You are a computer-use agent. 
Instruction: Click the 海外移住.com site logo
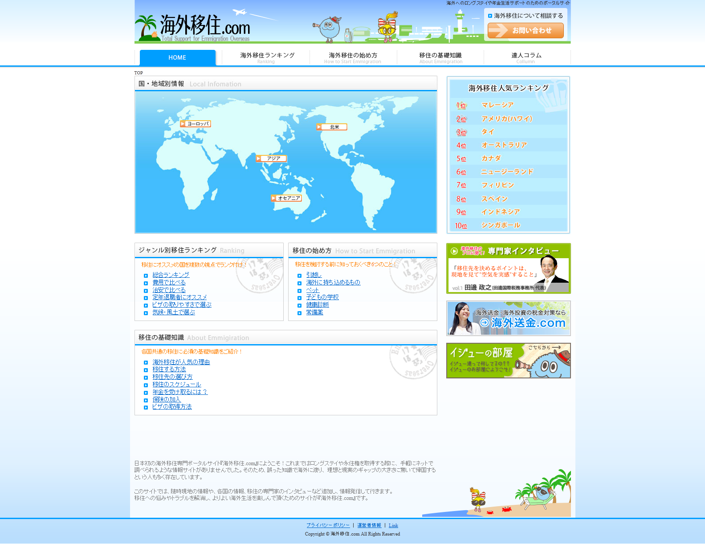193,27
